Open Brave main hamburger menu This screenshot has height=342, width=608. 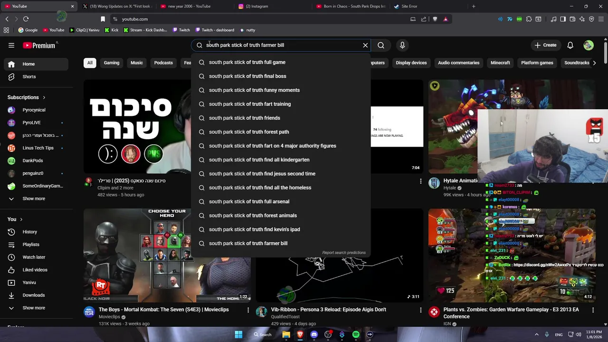pos(601,19)
